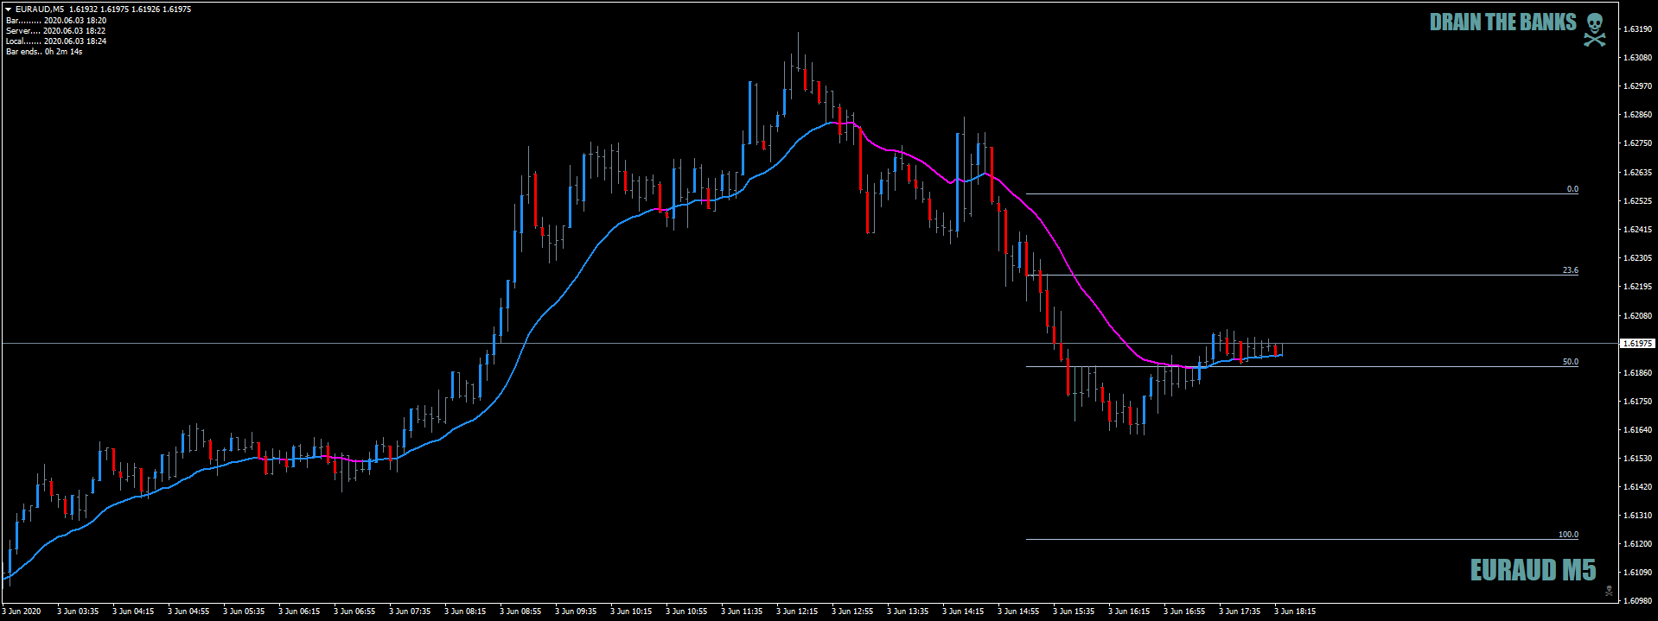Click the 1.62750 price scale value

pos(1638,143)
